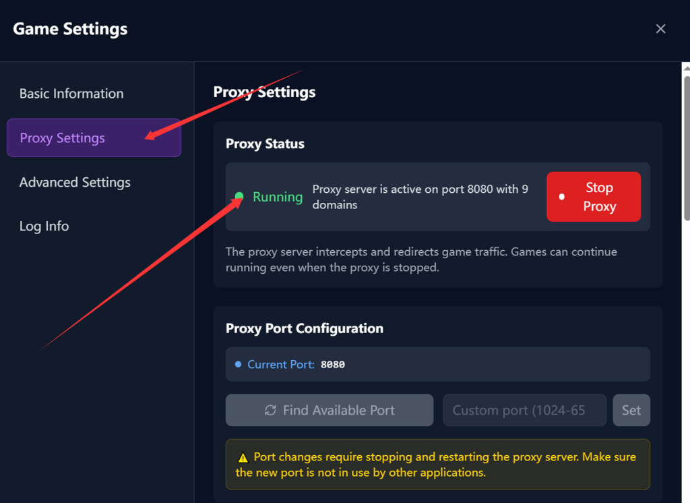Click the Proxy Port Configuration heading
This screenshot has width=690, height=503.
(x=305, y=328)
